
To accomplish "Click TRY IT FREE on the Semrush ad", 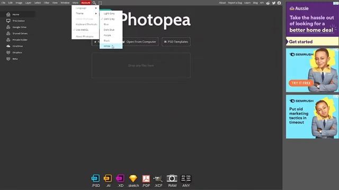I will [301, 83].
